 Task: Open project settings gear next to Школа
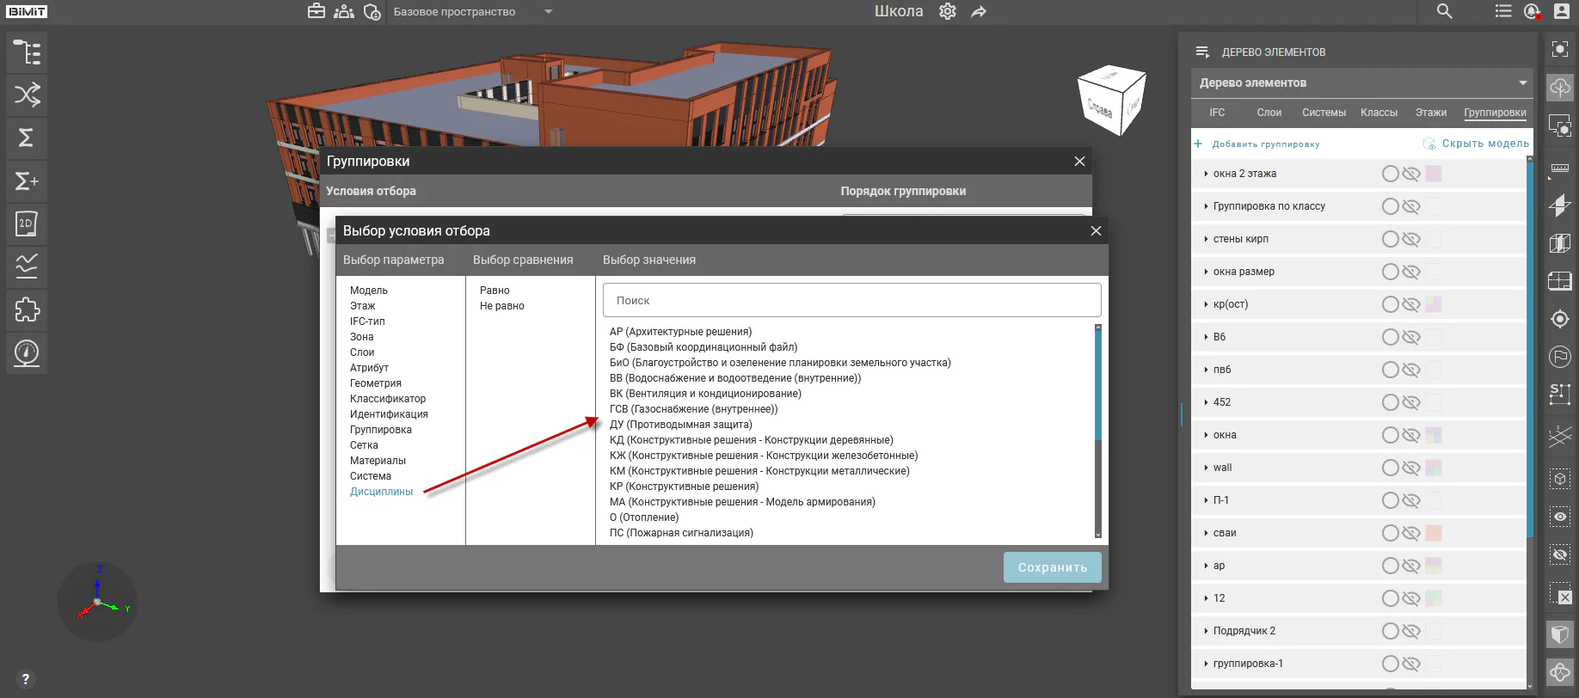pyautogui.click(x=948, y=12)
